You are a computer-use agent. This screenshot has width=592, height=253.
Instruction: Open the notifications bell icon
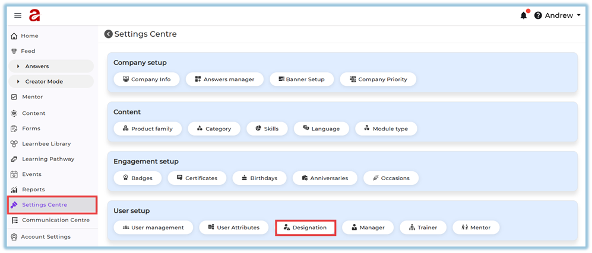coord(523,15)
